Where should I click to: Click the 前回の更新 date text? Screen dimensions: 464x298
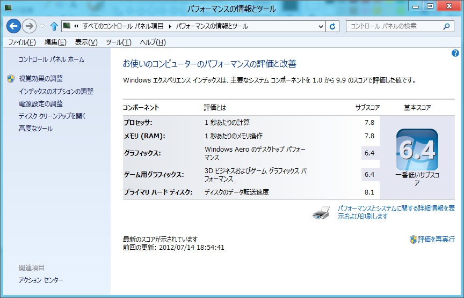pyautogui.click(x=173, y=248)
